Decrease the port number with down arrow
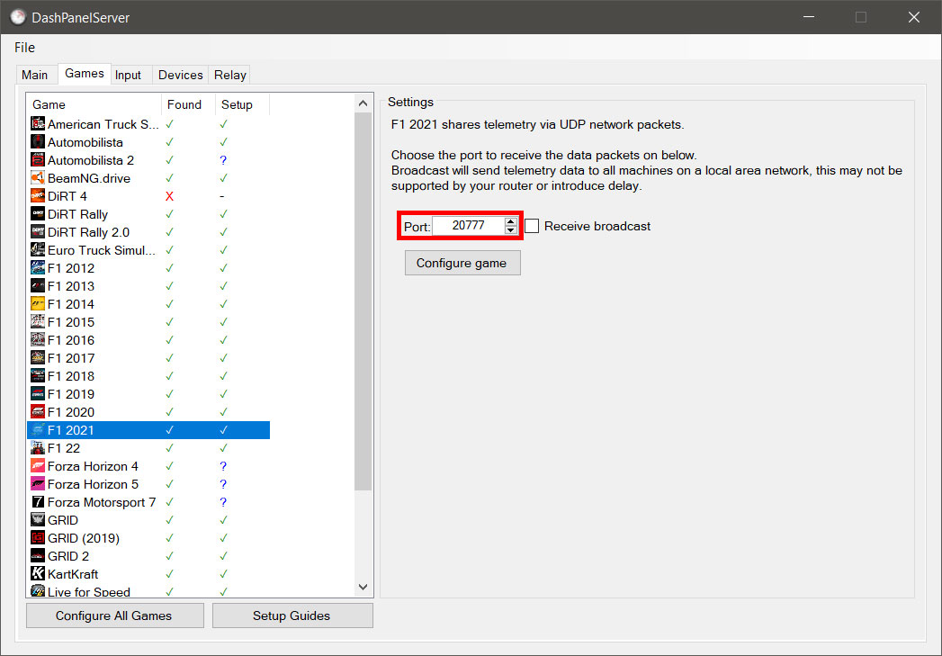This screenshot has width=942, height=656. [511, 230]
